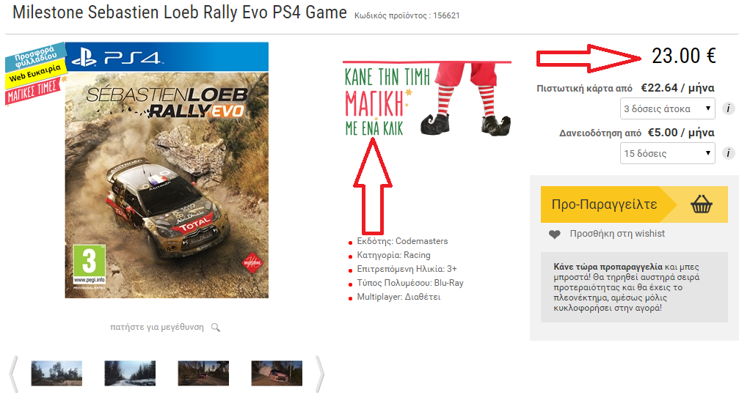
Task: Open the fourth rally car thumbnail
Action: (x=277, y=373)
